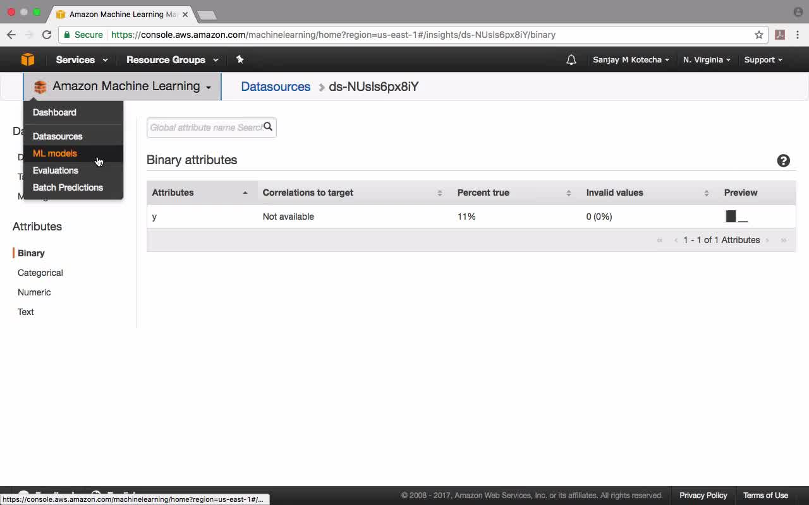
Task: Open the N. Virginia region selector
Action: (707, 60)
